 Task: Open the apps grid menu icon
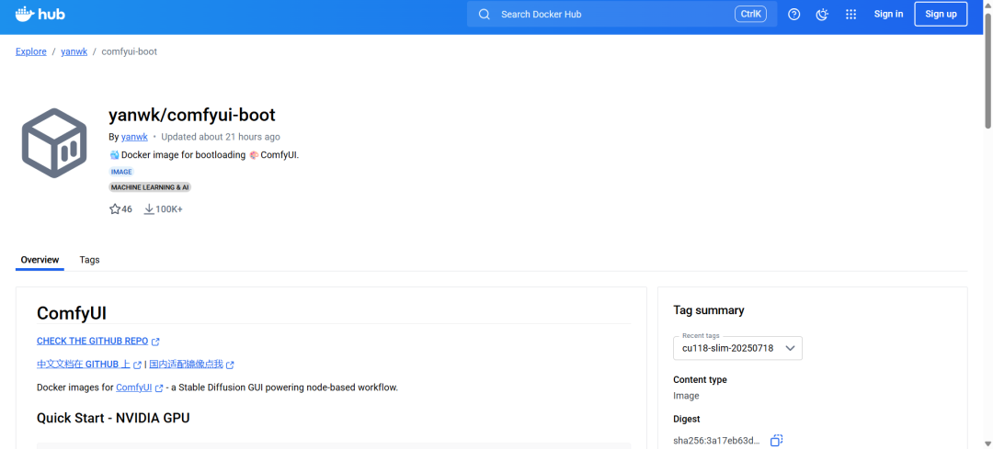point(851,15)
